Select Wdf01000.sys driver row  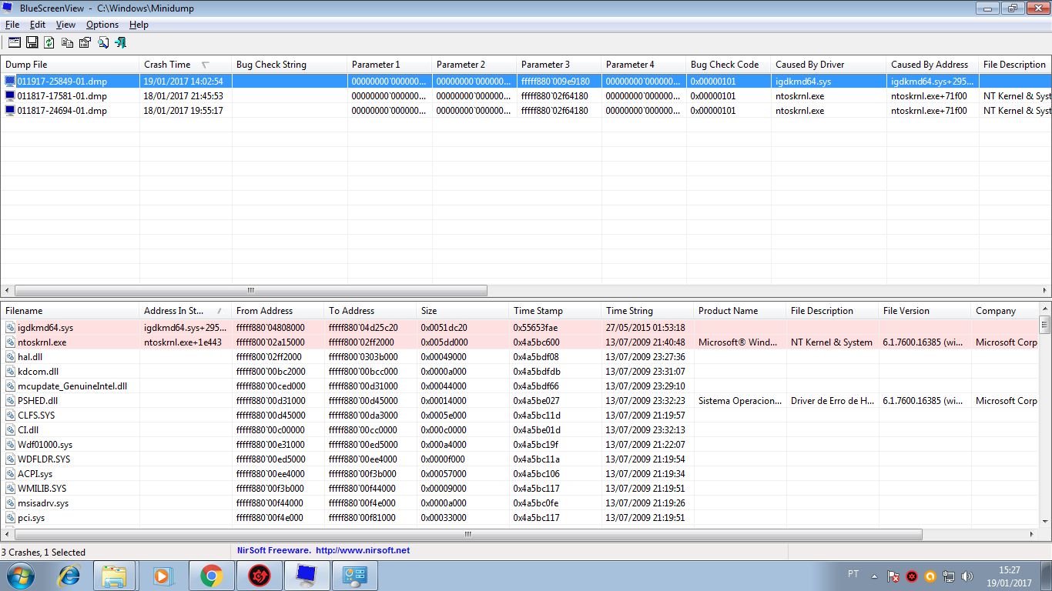click(x=519, y=445)
